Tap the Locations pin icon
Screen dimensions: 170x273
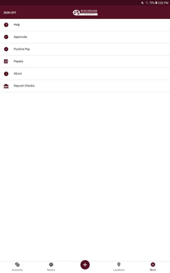click(x=119, y=265)
